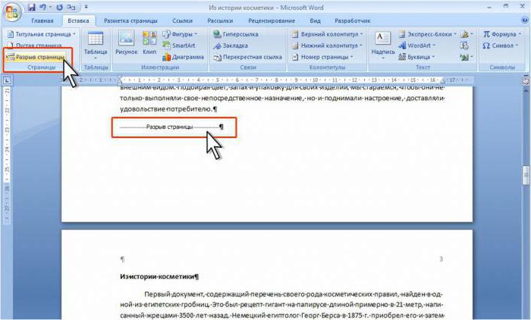Open clip art with Клип
The image size is (531, 320).
pos(149,42)
